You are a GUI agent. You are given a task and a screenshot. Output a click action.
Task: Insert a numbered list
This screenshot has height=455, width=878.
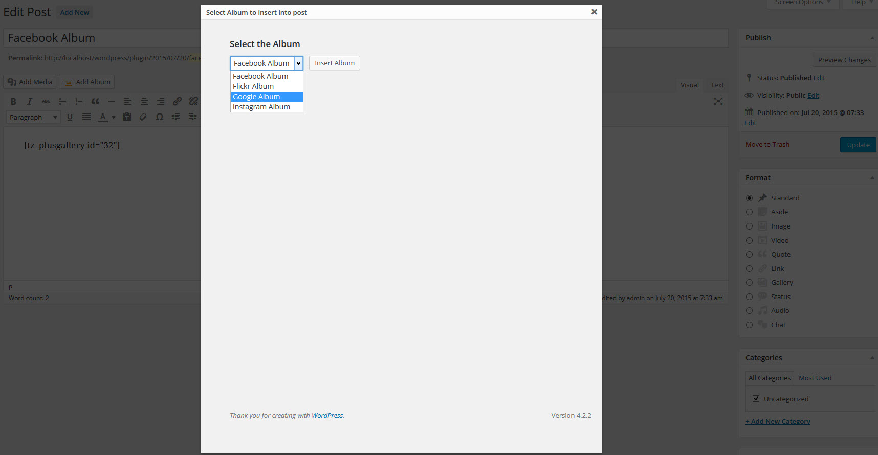pos(79,101)
